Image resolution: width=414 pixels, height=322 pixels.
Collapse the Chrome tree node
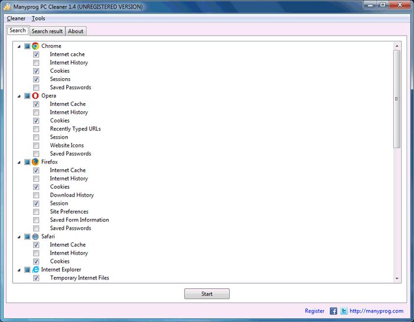(19, 47)
